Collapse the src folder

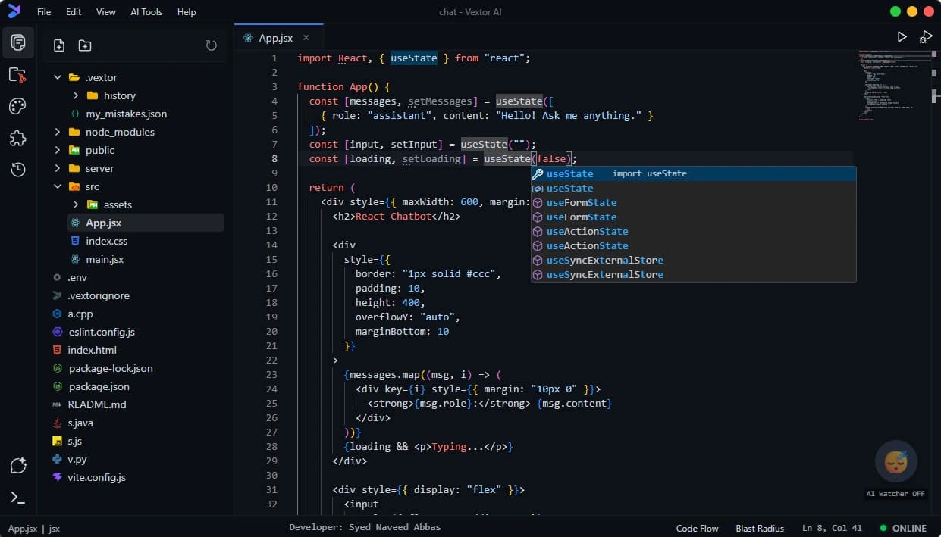[58, 186]
